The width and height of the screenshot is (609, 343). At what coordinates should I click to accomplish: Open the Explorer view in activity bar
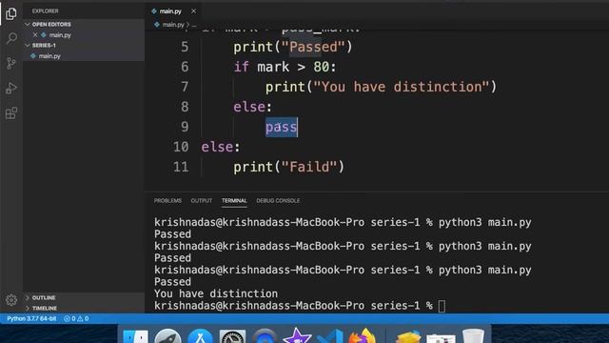tap(11, 13)
